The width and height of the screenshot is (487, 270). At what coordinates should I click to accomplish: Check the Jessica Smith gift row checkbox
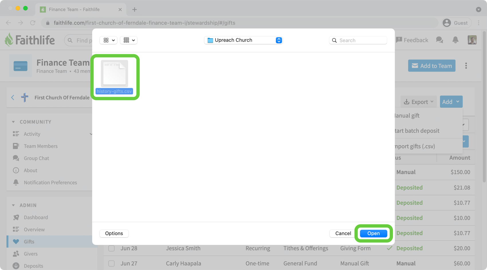[111, 248]
